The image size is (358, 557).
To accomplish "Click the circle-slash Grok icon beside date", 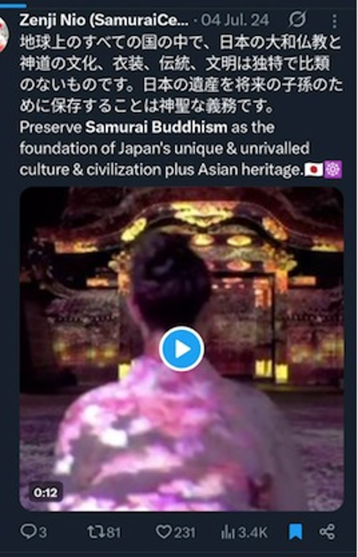I will [x=297, y=19].
